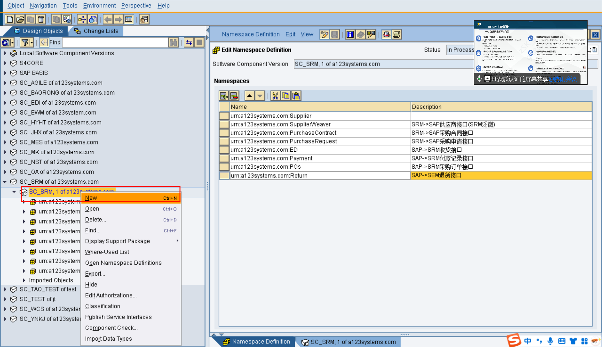
Task: Collapse SC_SRM of a123systems.com node
Action: [5, 182]
